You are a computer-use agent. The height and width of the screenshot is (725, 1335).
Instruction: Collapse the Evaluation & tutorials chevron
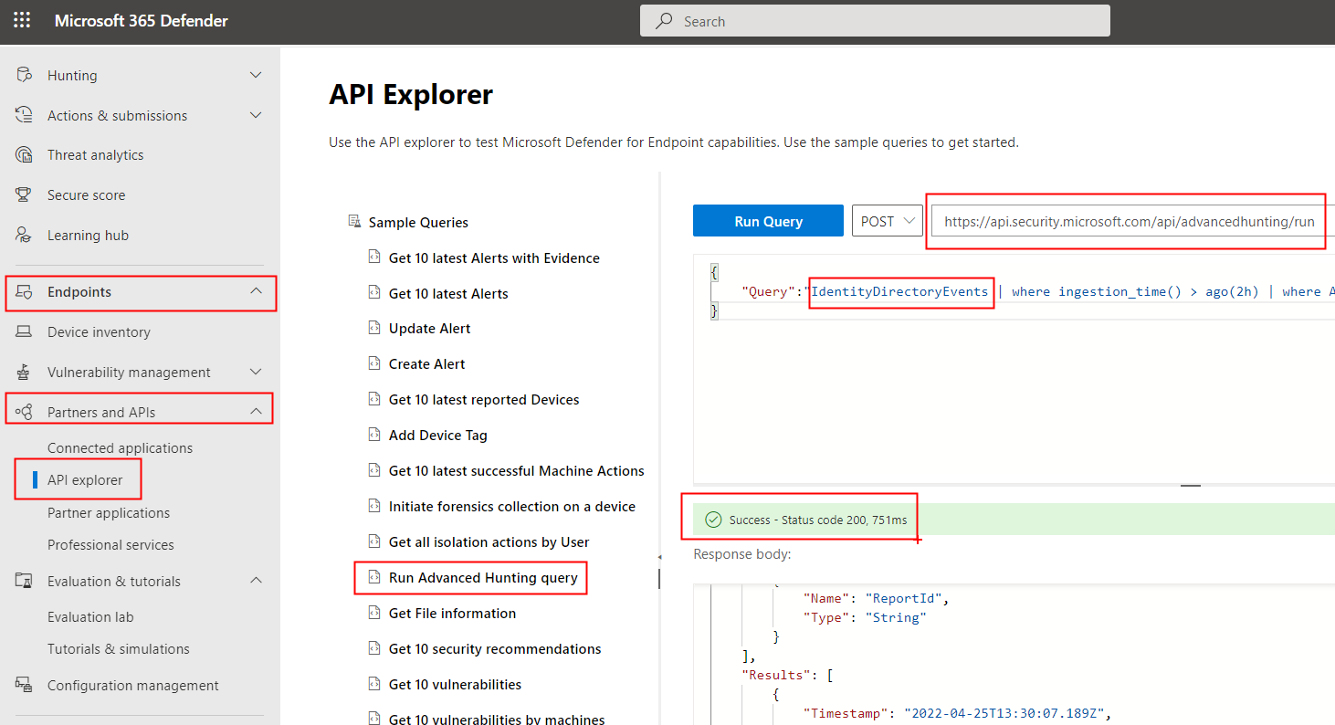click(x=256, y=581)
